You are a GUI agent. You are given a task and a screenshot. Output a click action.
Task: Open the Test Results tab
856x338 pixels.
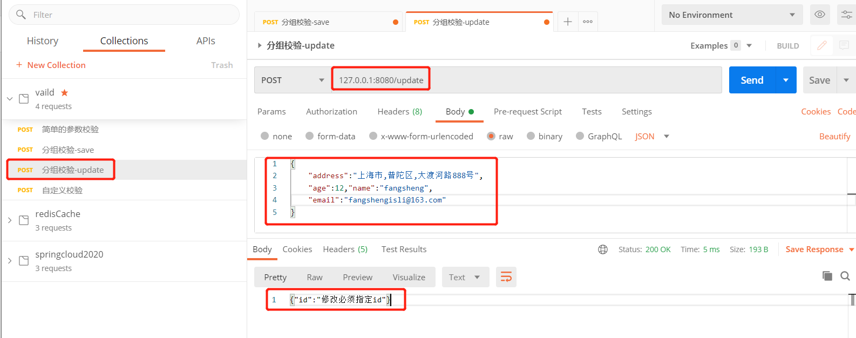pyautogui.click(x=404, y=249)
